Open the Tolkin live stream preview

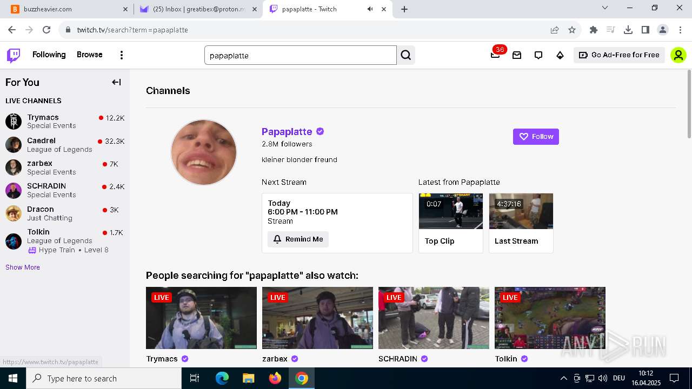tap(550, 318)
